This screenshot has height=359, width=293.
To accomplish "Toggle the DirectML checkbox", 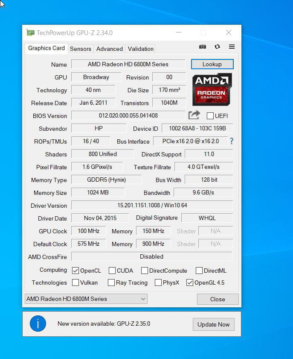I will click(199, 271).
